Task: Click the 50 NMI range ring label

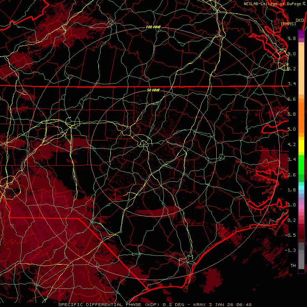Action: [x=153, y=90]
